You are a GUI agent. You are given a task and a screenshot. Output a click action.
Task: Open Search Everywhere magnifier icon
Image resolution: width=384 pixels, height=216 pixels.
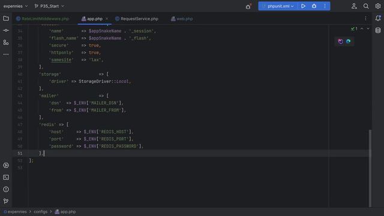[x=366, y=6]
